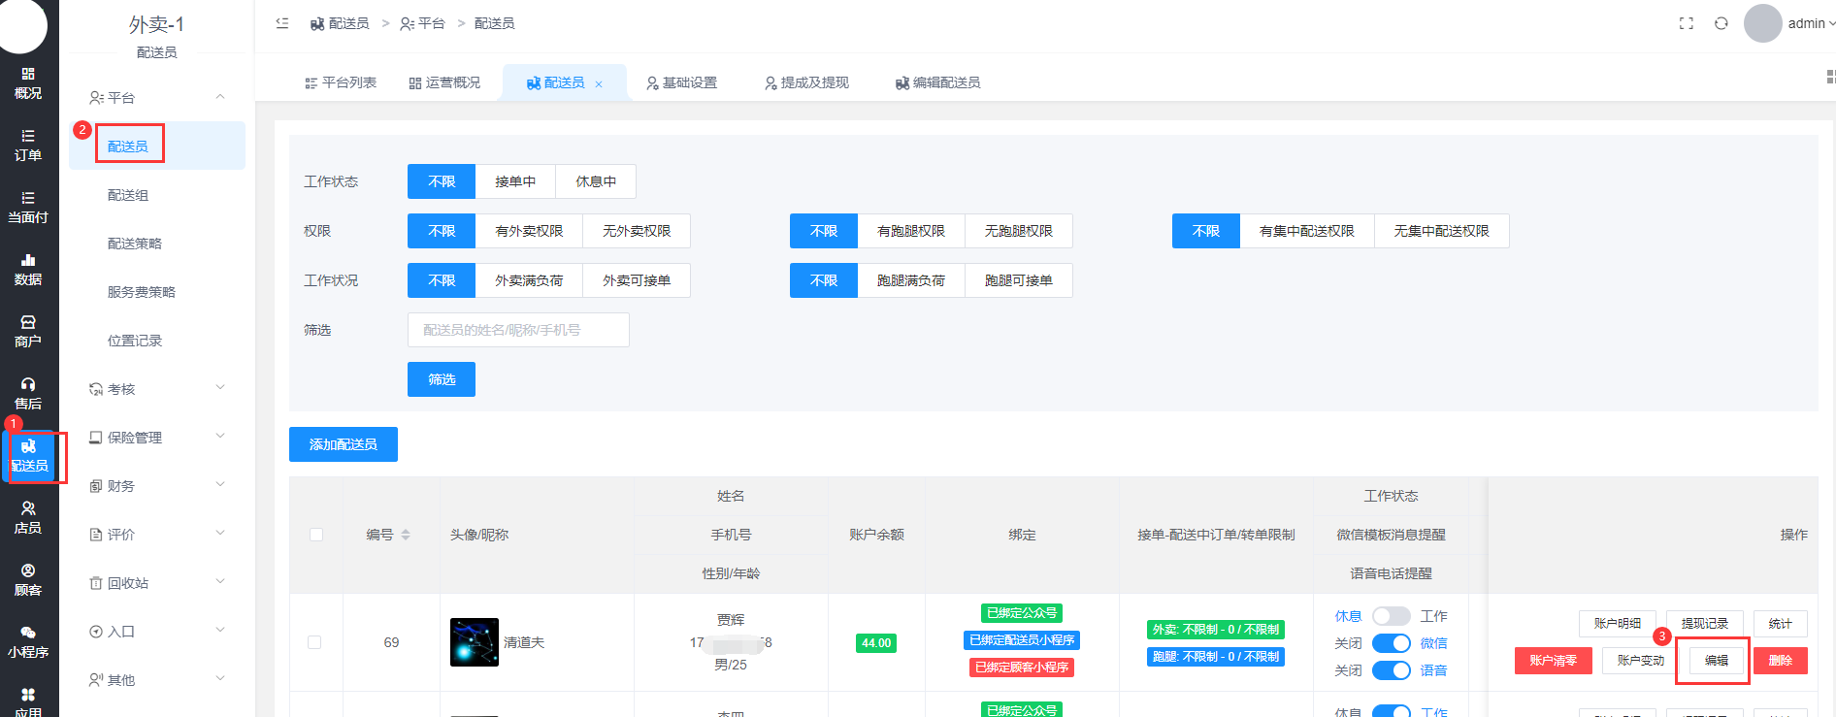The height and width of the screenshot is (717, 1836).
Task: Click the 添加配送员 button
Action: (344, 444)
